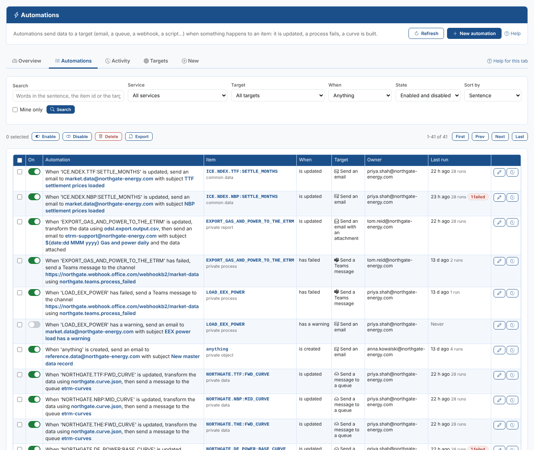
Task: Click New automation button
Action: tap(474, 34)
